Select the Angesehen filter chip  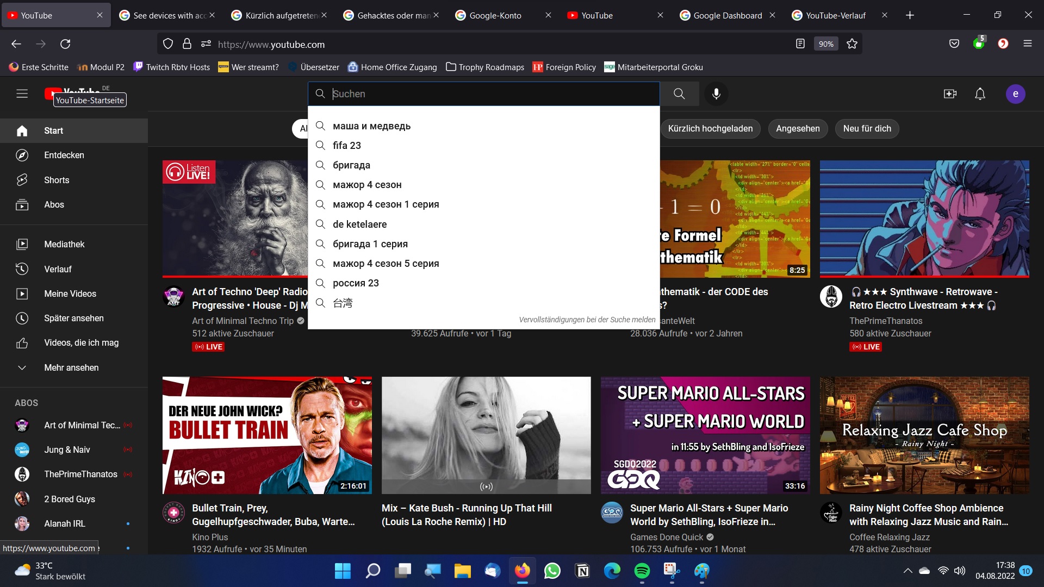798,129
